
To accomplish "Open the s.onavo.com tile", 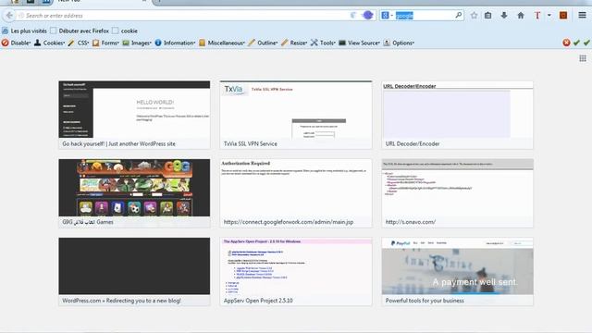I will pos(458,193).
